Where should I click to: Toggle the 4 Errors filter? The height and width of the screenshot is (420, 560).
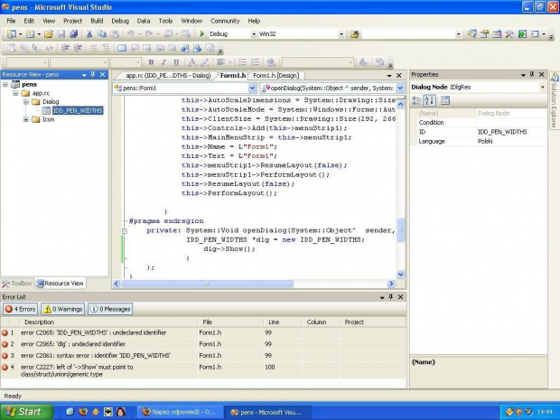(x=21, y=309)
